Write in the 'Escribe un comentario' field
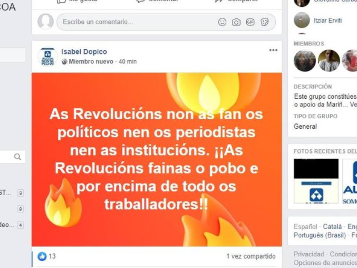 coord(137,22)
